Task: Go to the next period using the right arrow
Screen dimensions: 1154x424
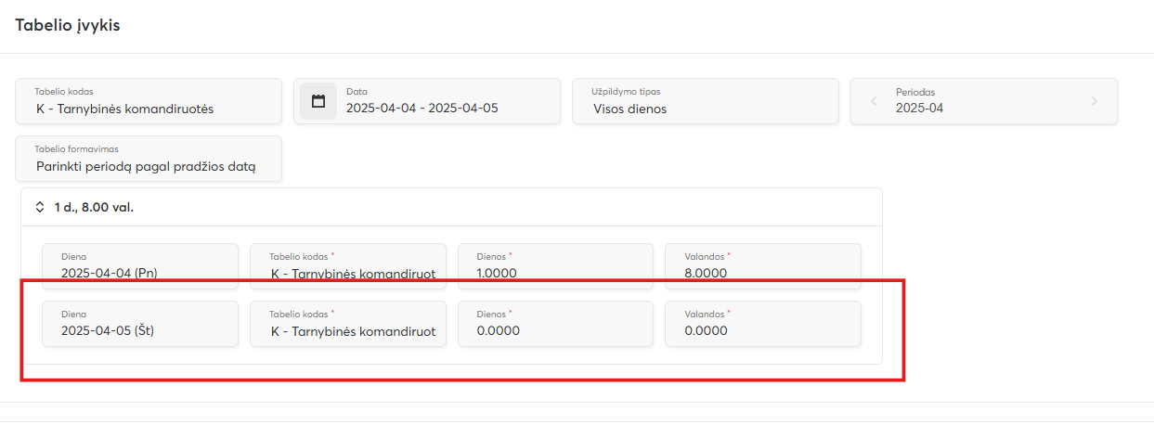Action: tap(1094, 101)
